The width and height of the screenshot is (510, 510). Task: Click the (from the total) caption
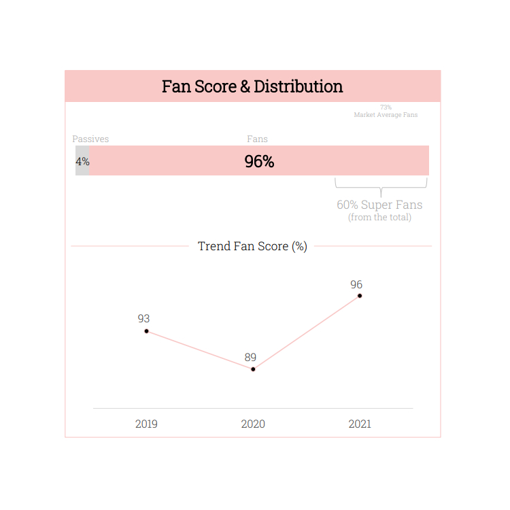pos(379,217)
